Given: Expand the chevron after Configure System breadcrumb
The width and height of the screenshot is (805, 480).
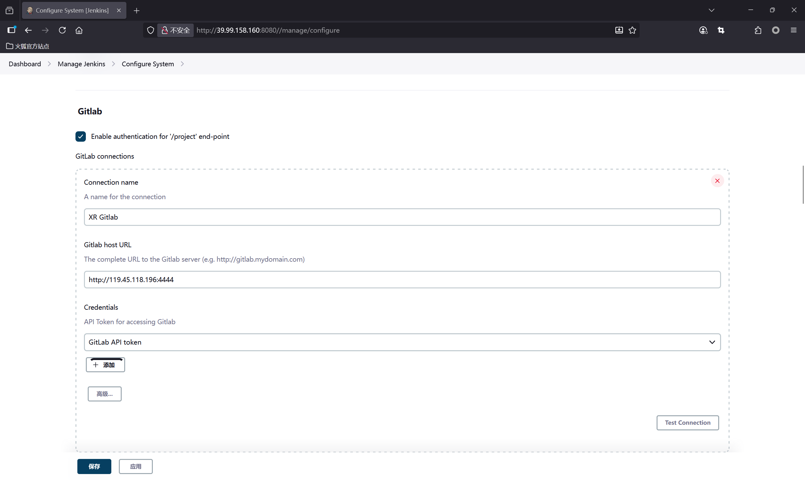Looking at the screenshot, I should [x=182, y=64].
